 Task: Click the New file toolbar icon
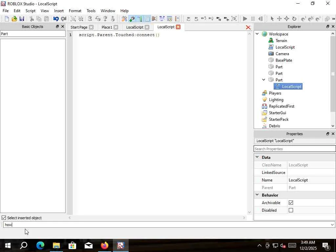point(7,19)
